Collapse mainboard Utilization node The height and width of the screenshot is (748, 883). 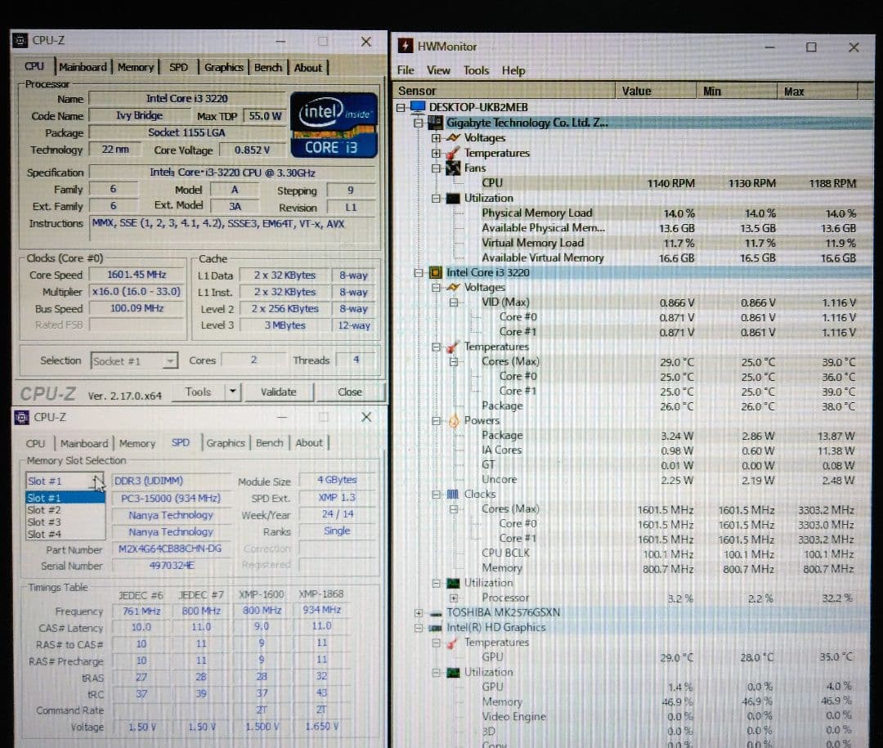coord(436,199)
